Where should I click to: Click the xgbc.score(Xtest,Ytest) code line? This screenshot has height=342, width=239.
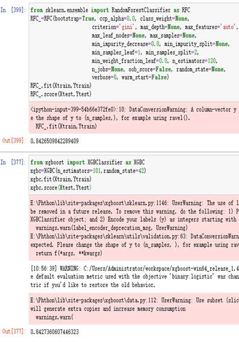click(x=61, y=188)
